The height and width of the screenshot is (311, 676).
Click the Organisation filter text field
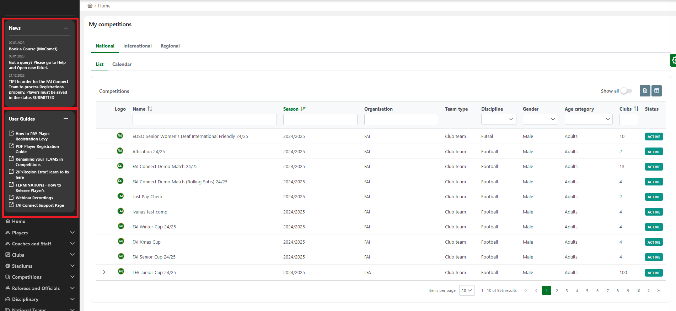click(x=401, y=120)
